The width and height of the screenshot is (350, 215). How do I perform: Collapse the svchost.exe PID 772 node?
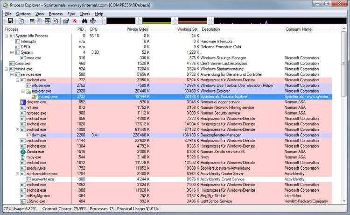(x=17, y=80)
